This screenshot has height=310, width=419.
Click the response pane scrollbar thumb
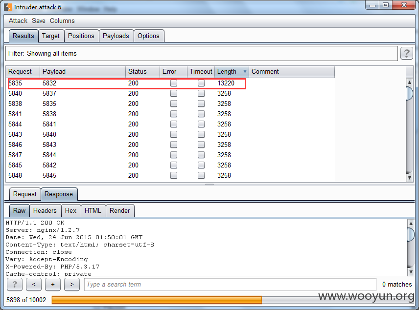(x=411, y=234)
